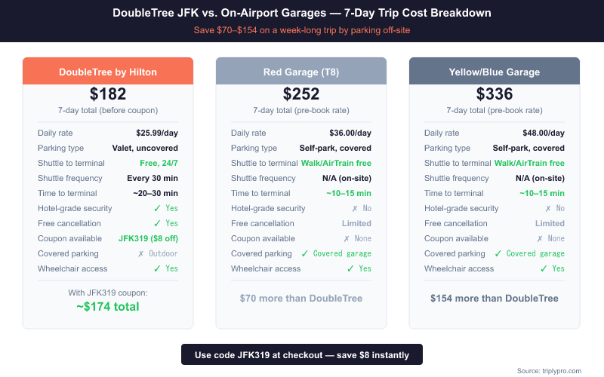This screenshot has width=604, height=377.
Task: Open the Yellow/Blue Garage header
Action: [495, 72]
